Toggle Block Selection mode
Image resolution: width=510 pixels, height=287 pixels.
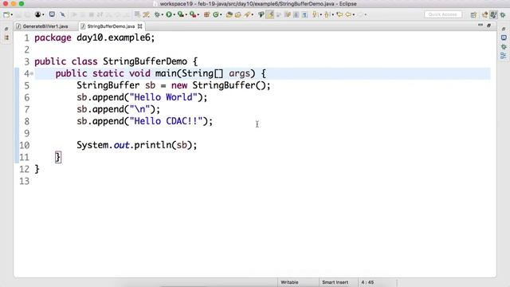click(296, 14)
